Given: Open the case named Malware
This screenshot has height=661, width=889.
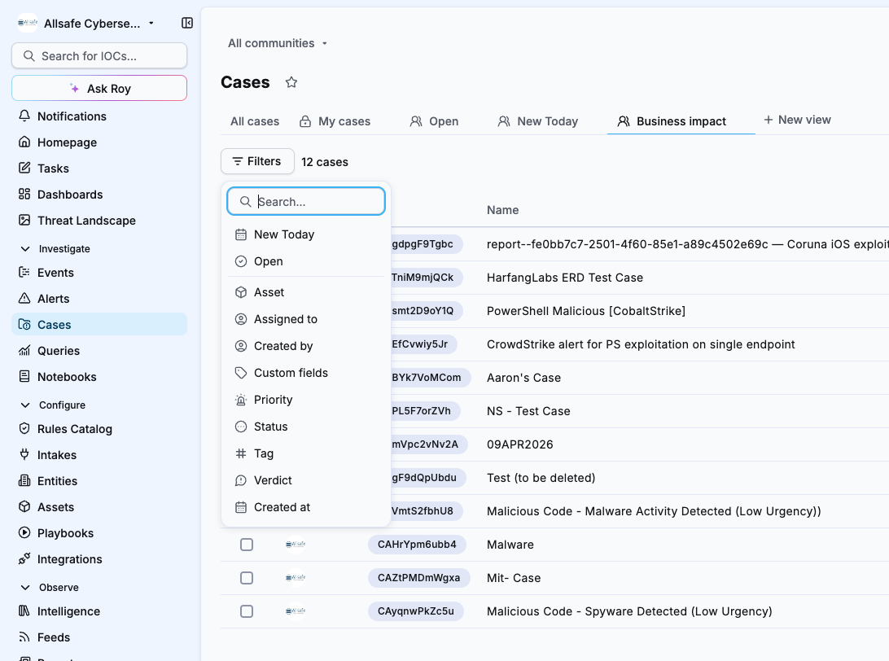Looking at the screenshot, I should pos(510,545).
